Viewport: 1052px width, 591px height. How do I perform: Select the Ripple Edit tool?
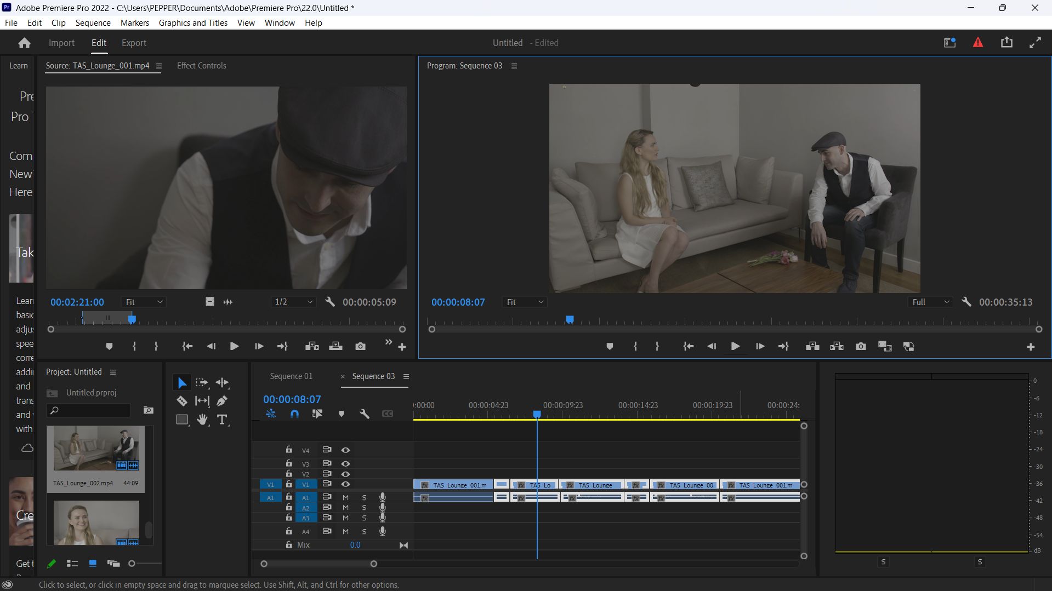pos(222,382)
